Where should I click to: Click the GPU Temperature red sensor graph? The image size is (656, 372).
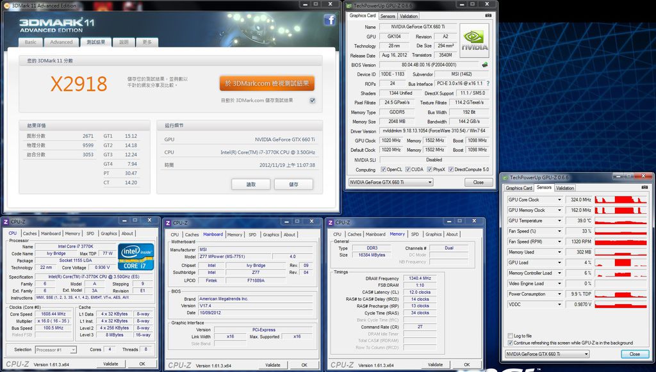point(621,221)
